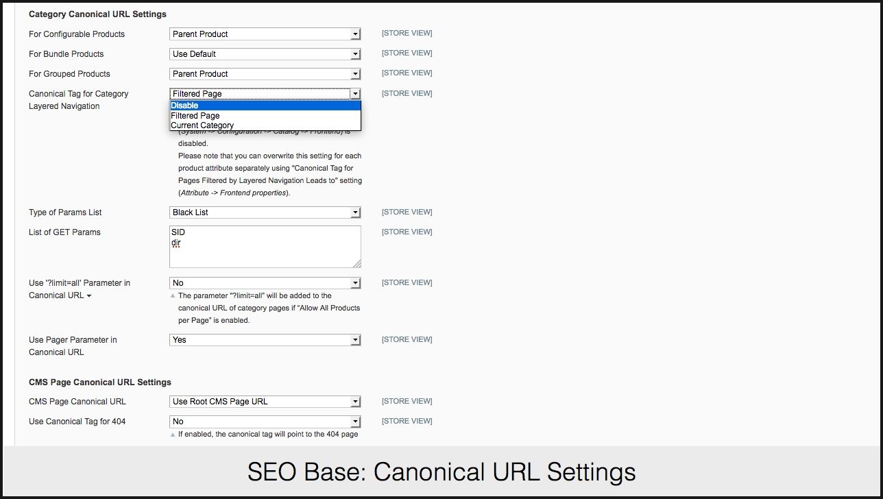Open the For Grouped Products dropdown
This screenshot has height=499, width=883.
[x=265, y=74]
